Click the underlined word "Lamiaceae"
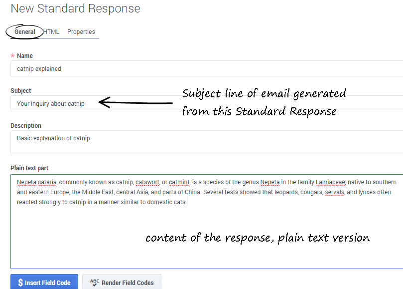 click(331, 182)
